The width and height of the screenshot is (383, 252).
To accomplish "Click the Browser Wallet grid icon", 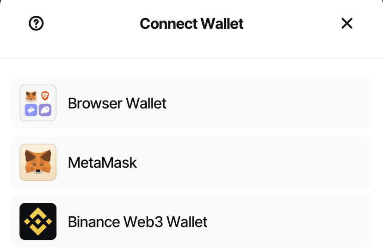I will coord(38,103).
